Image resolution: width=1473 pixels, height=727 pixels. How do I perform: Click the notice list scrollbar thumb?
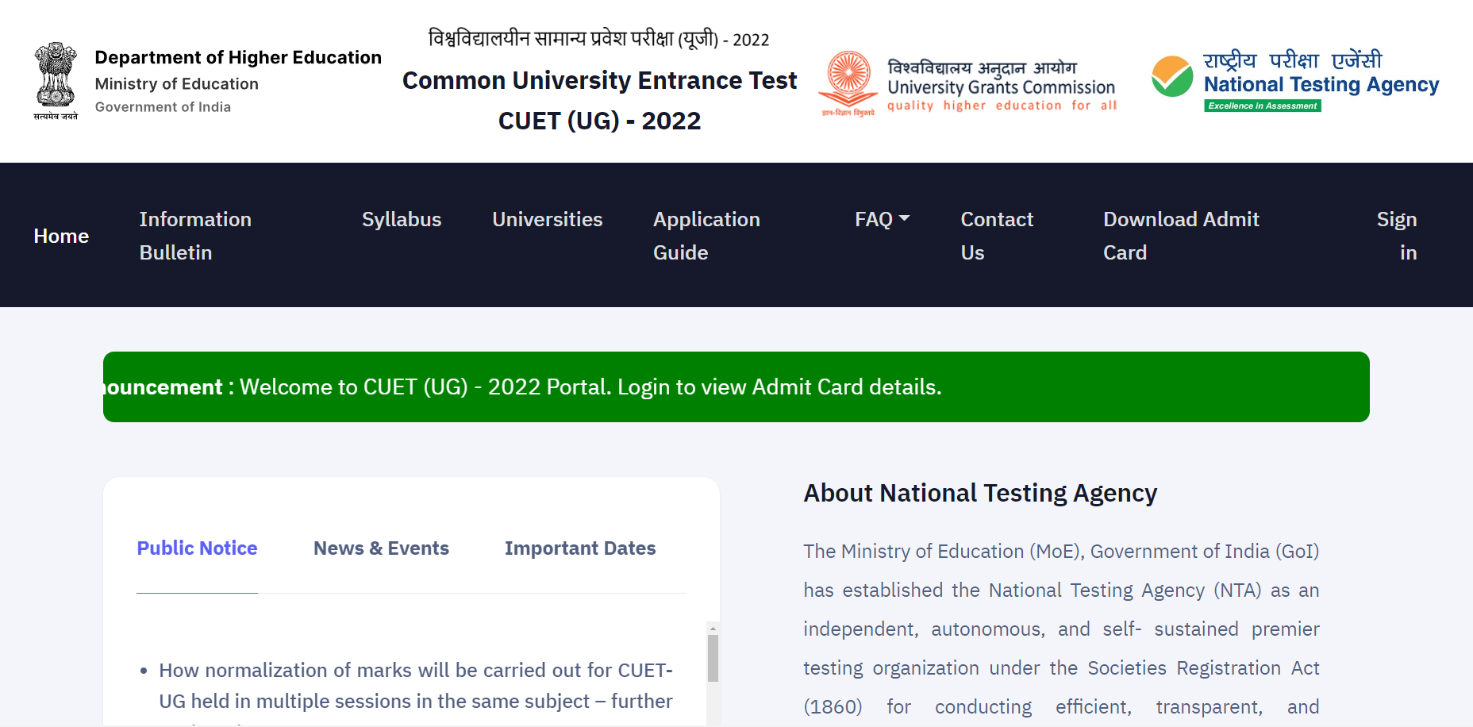[x=713, y=658]
